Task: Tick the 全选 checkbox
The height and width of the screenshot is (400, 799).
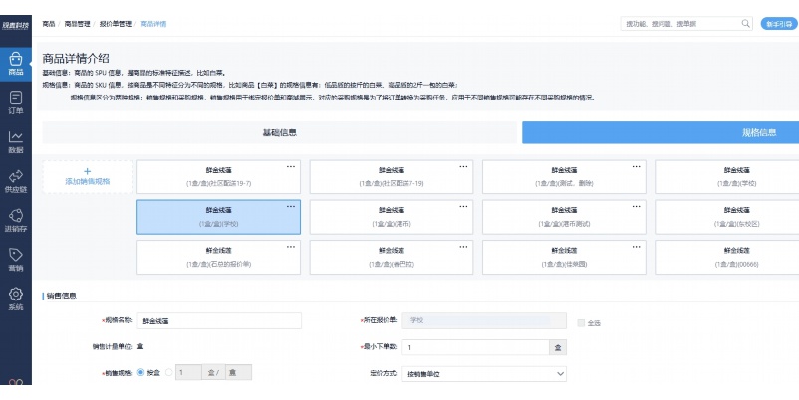Action: tap(581, 323)
